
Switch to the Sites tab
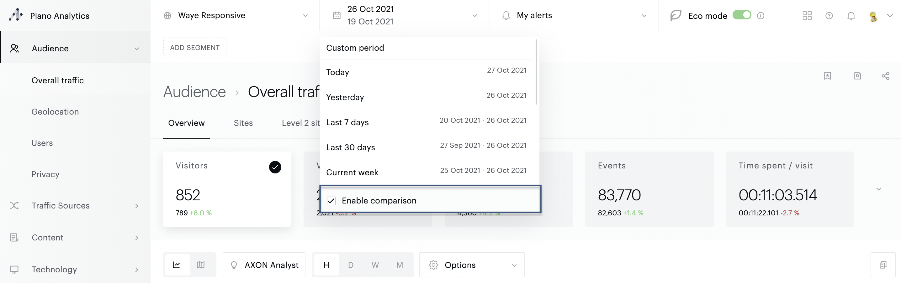point(243,123)
